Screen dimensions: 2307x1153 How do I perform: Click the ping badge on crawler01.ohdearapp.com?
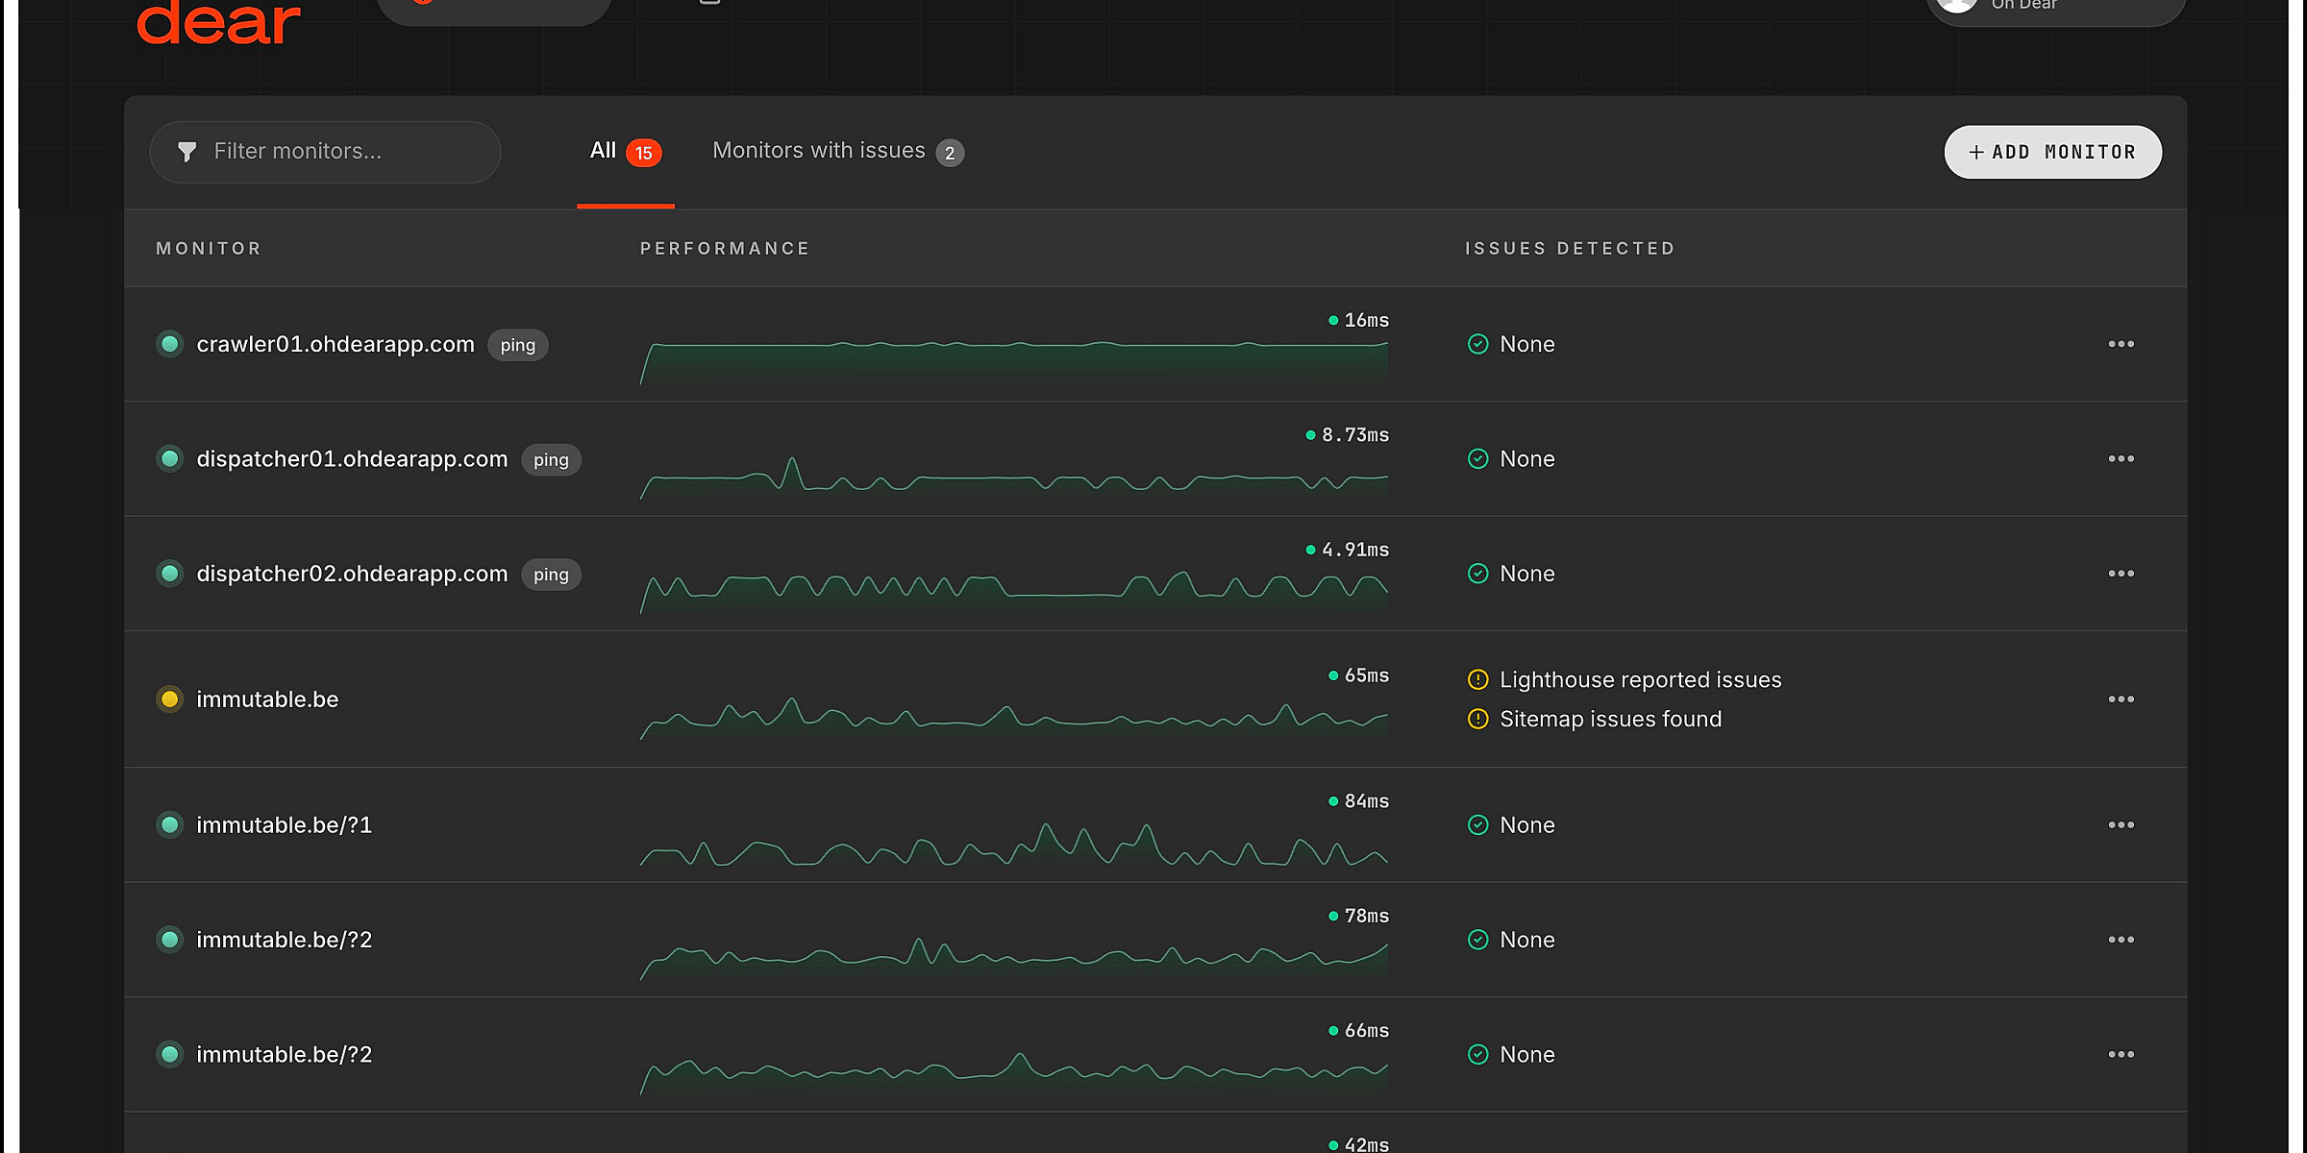coord(517,345)
